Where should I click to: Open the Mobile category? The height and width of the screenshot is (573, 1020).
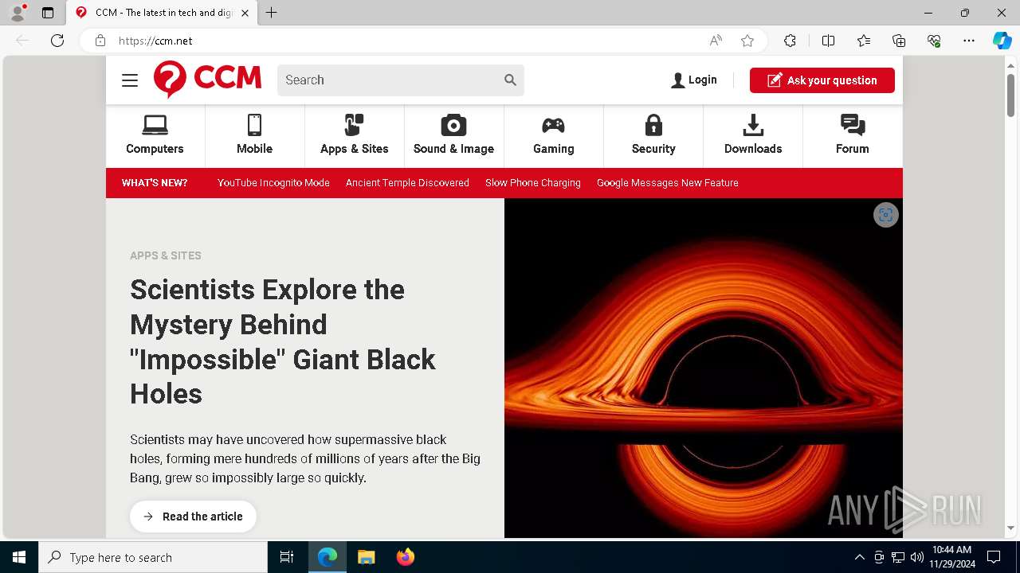click(255, 136)
